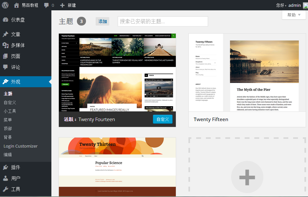The height and width of the screenshot is (197, 308).
Task: Click the 外观 paintbrush icon
Action: click(x=5, y=82)
